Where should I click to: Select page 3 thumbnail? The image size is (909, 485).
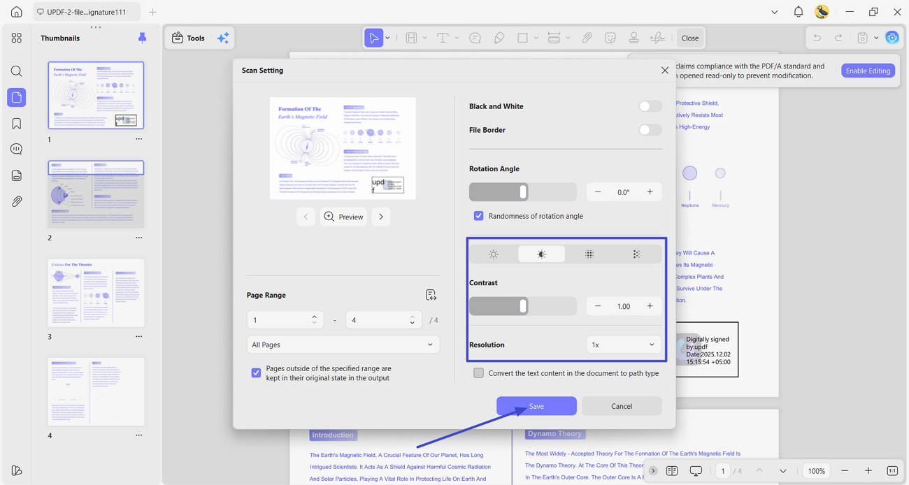(96, 293)
